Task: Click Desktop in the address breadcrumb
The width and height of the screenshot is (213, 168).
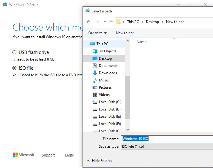Action: point(152,22)
